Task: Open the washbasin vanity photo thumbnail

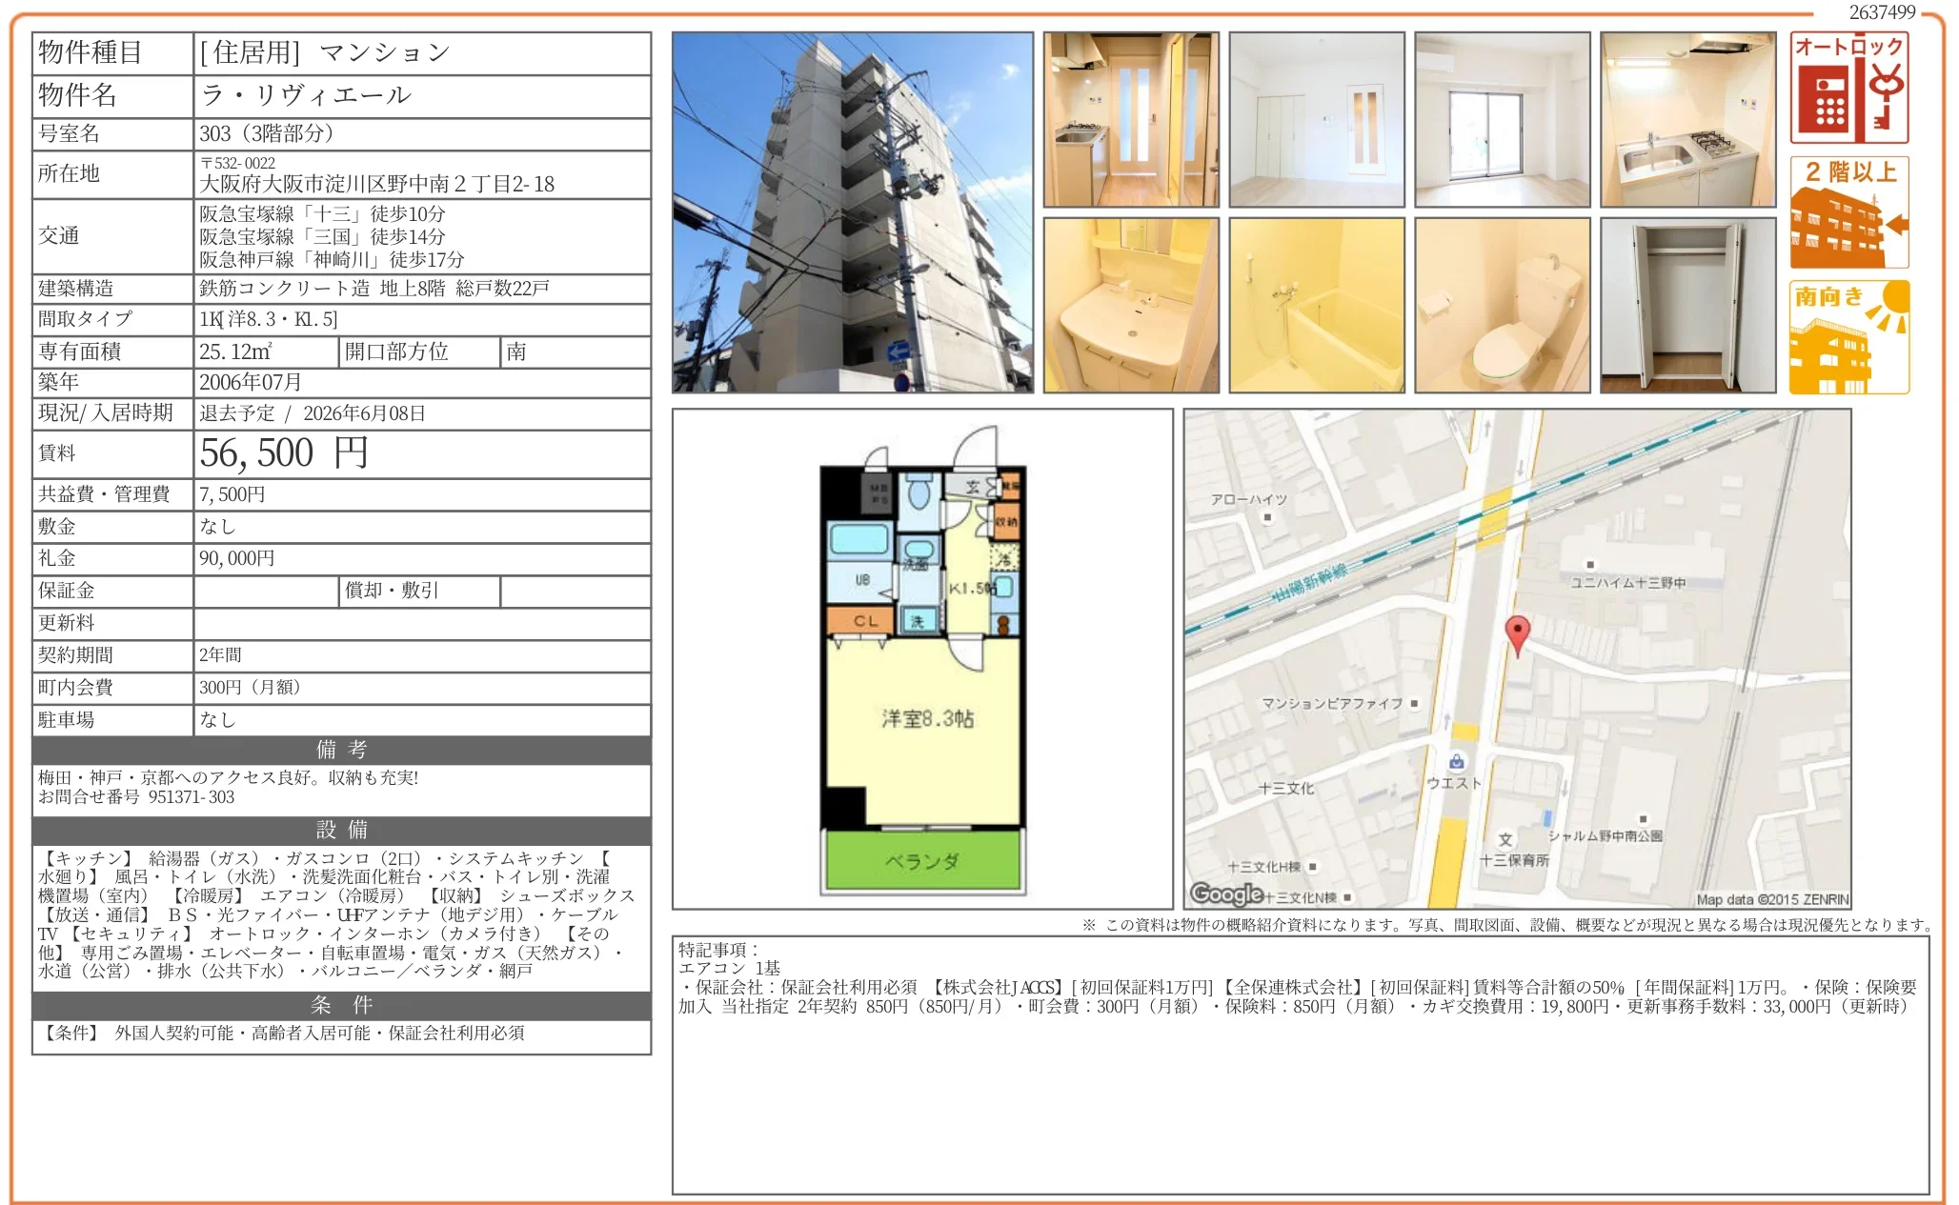Action: click(1131, 306)
